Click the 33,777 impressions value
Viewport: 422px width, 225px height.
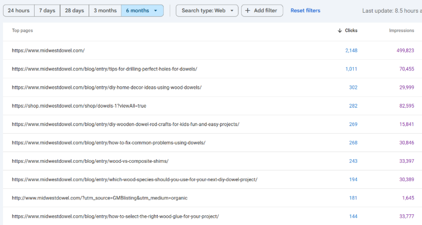coord(406,216)
